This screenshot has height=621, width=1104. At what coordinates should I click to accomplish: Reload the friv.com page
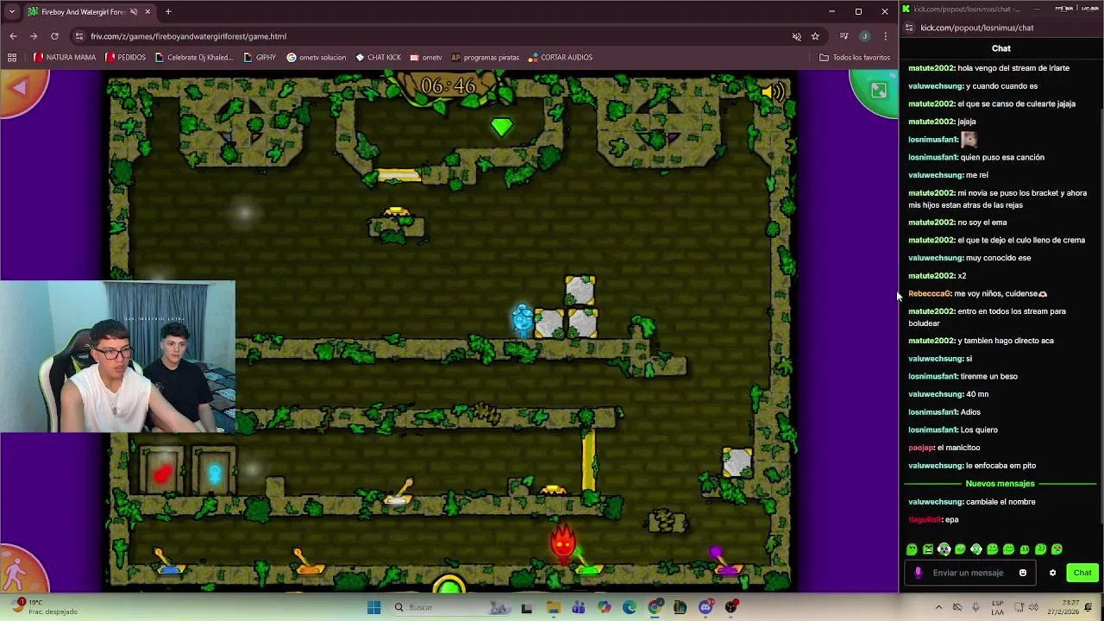pyautogui.click(x=54, y=36)
